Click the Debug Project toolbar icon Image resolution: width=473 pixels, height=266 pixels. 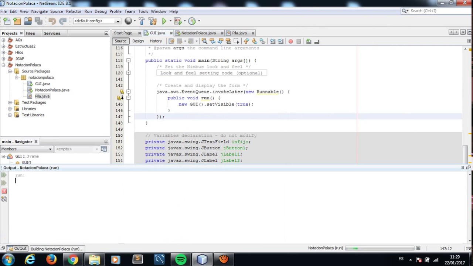[178, 21]
